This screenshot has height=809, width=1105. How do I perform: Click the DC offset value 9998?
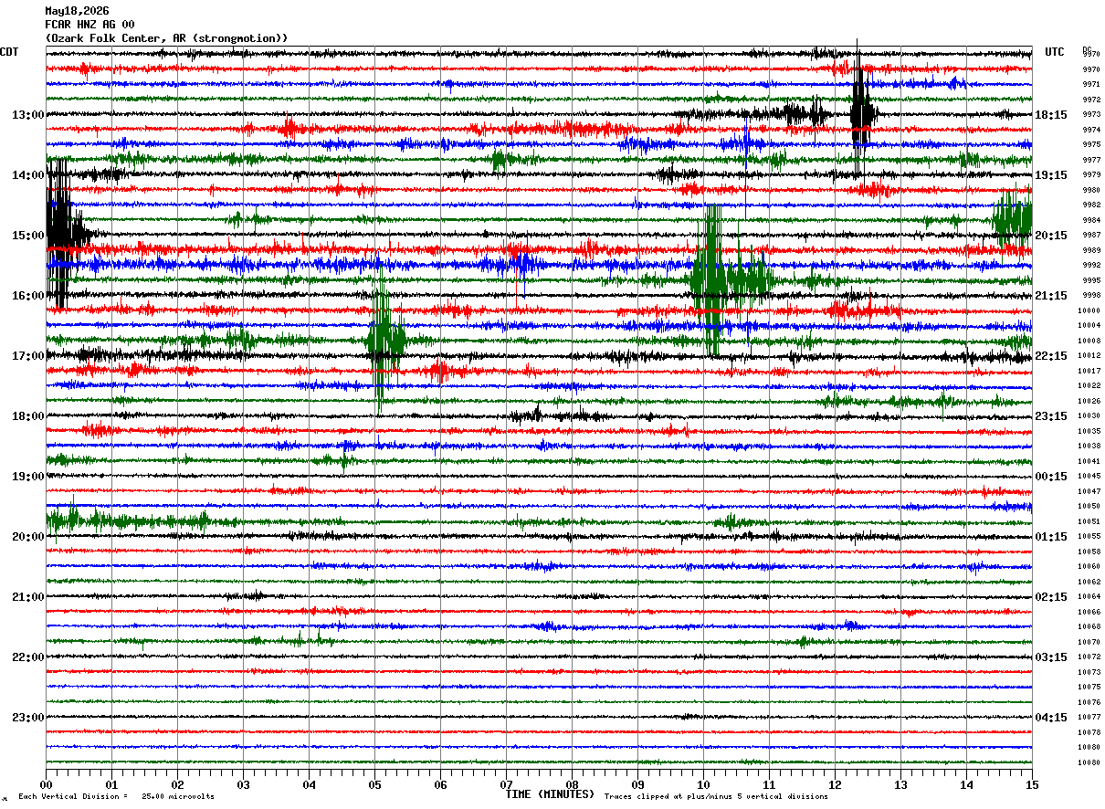pos(1090,296)
